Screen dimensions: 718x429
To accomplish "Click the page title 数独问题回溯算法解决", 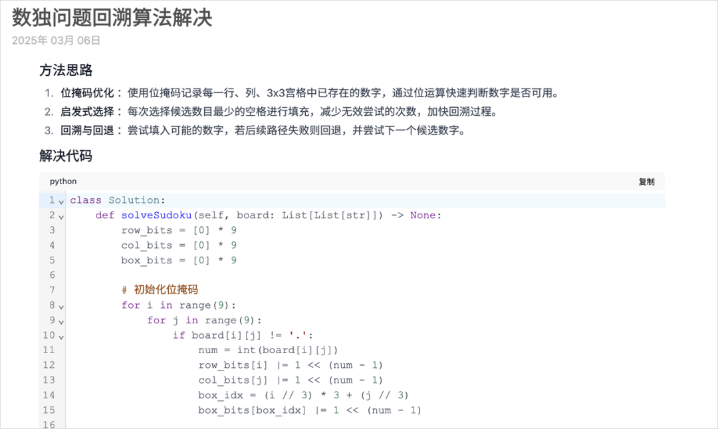I will pos(112,18).
